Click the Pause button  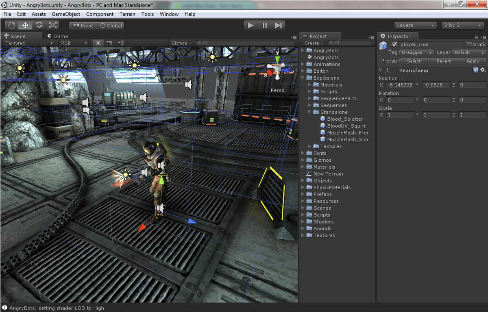tap(264, 25)
